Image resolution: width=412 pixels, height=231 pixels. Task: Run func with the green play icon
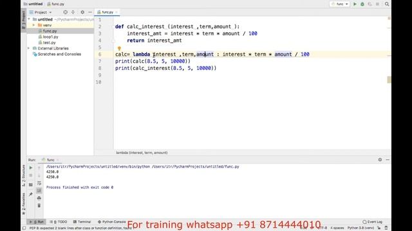point(355,4)
